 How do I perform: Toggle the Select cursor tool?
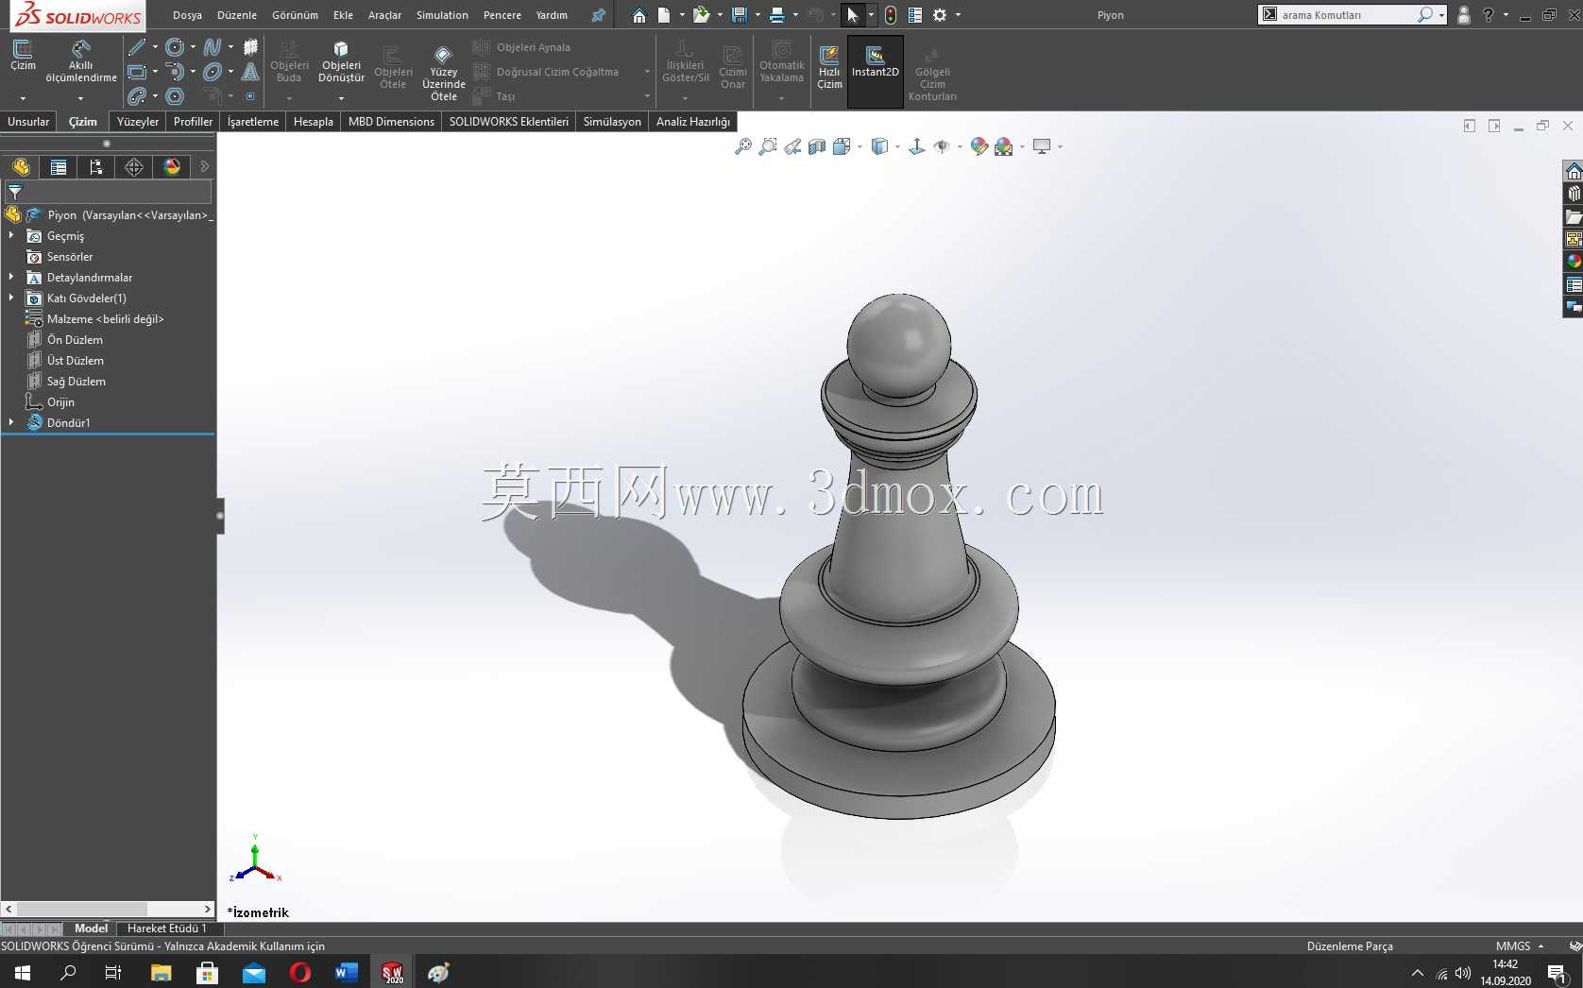853,15
